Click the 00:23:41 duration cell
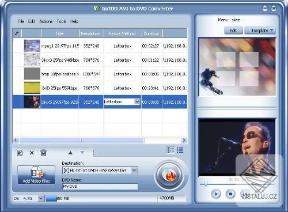Screen dimensions: 288x212 click(150, 88)
